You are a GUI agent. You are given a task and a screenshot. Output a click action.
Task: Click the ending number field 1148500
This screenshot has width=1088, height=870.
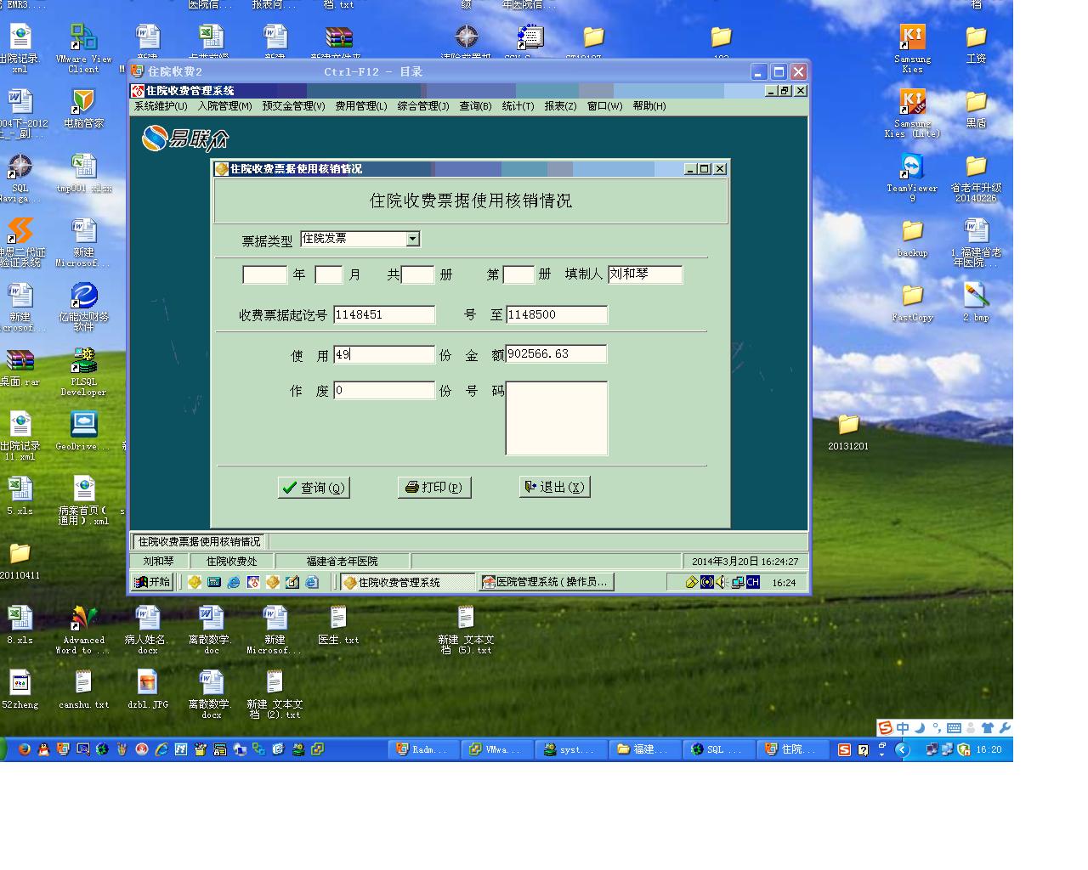pyautogui.click(x=557, y=315)
